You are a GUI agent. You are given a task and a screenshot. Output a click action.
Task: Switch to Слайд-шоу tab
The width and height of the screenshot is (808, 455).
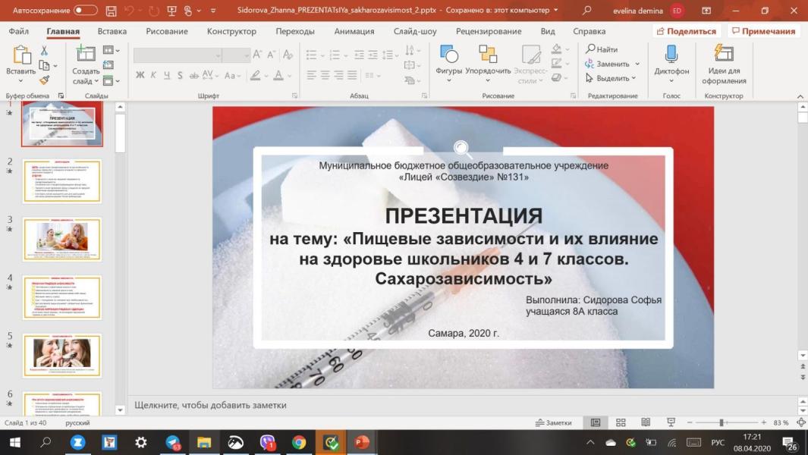coord(415,31)
